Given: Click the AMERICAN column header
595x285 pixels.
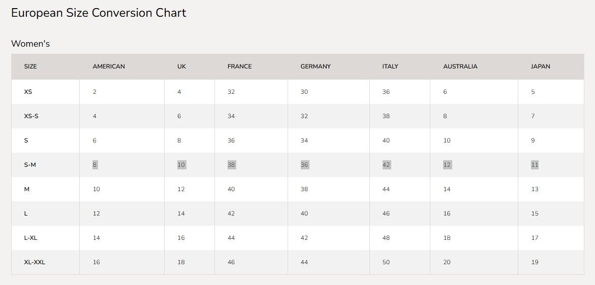Looking at the screenshot, I should coord(109,66).
